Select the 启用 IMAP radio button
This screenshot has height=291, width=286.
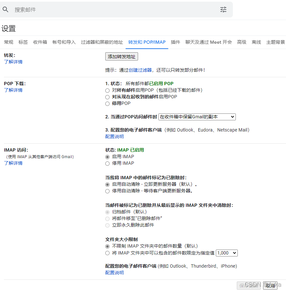point(107,157)
